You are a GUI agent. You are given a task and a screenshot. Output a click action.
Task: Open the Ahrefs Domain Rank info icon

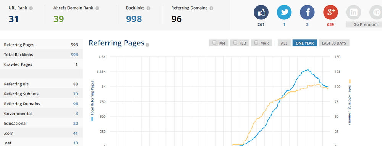click(97, 8)
